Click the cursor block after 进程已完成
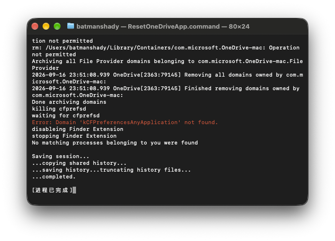 point(74,190)
